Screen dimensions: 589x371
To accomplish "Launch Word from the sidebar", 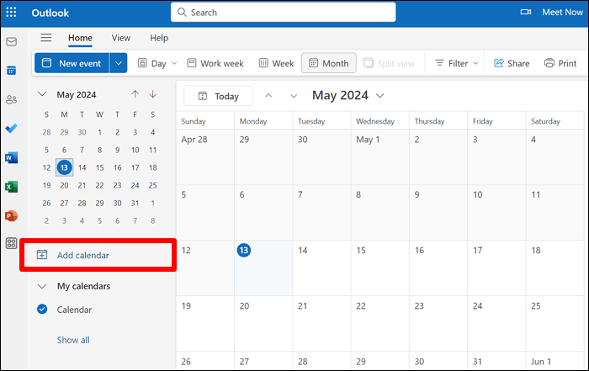I will point(11,157).
